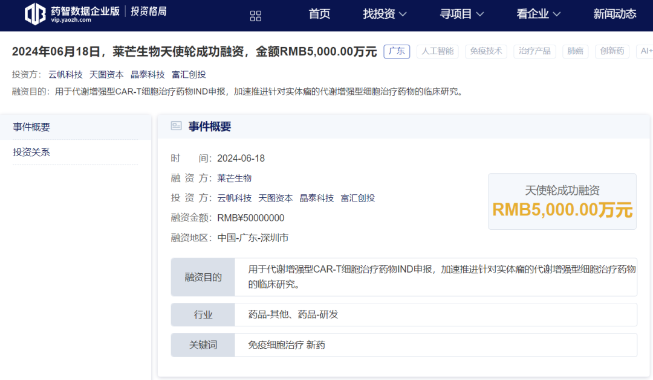Click the 肺癌 tag
The image size is (653, 380).
[575, 51]
